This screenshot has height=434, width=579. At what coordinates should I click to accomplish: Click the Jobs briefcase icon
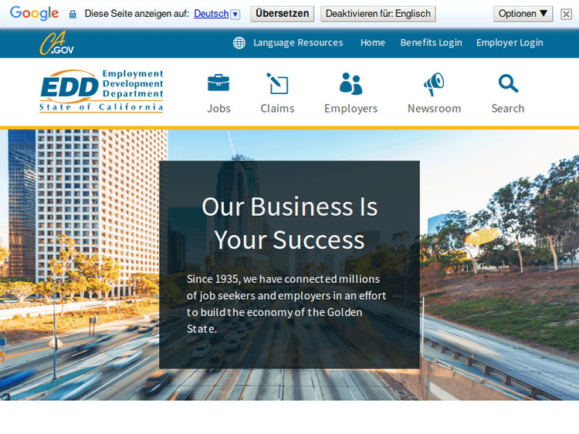click(x=218, y=83)
